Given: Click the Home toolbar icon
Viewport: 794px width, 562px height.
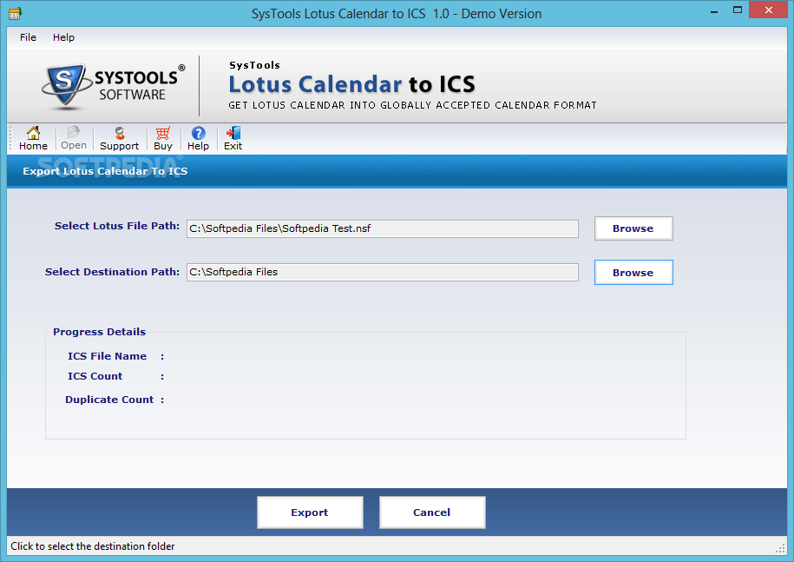Looking at the screenshot, I should pos(33,138).
